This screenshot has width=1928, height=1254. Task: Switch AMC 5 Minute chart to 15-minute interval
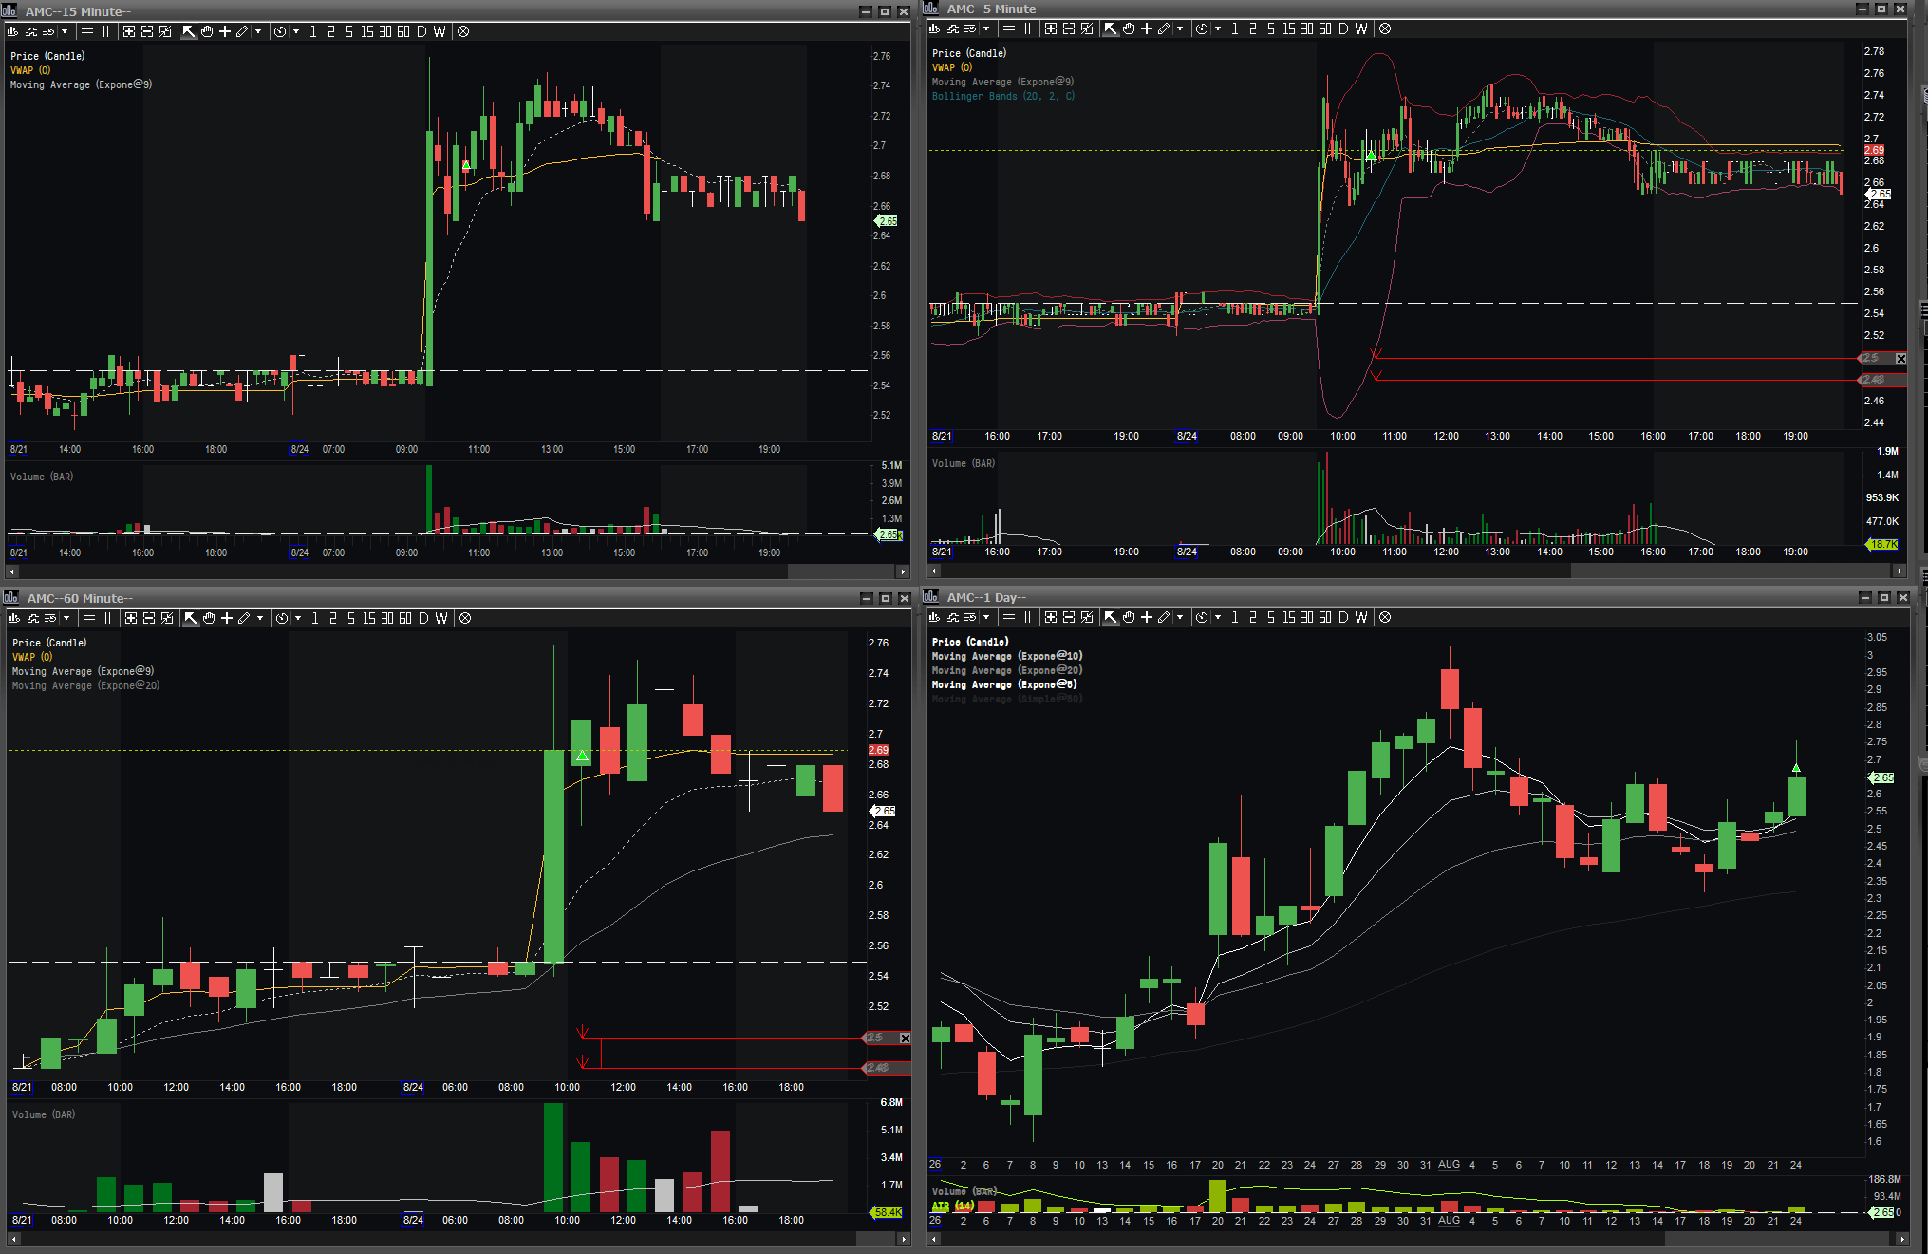click(x=1289, y=28)
